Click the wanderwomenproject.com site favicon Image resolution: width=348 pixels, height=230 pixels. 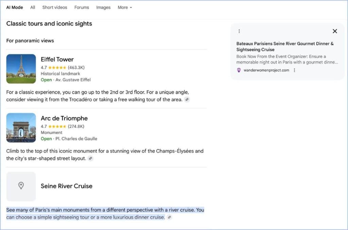click(x=239, y=70)
